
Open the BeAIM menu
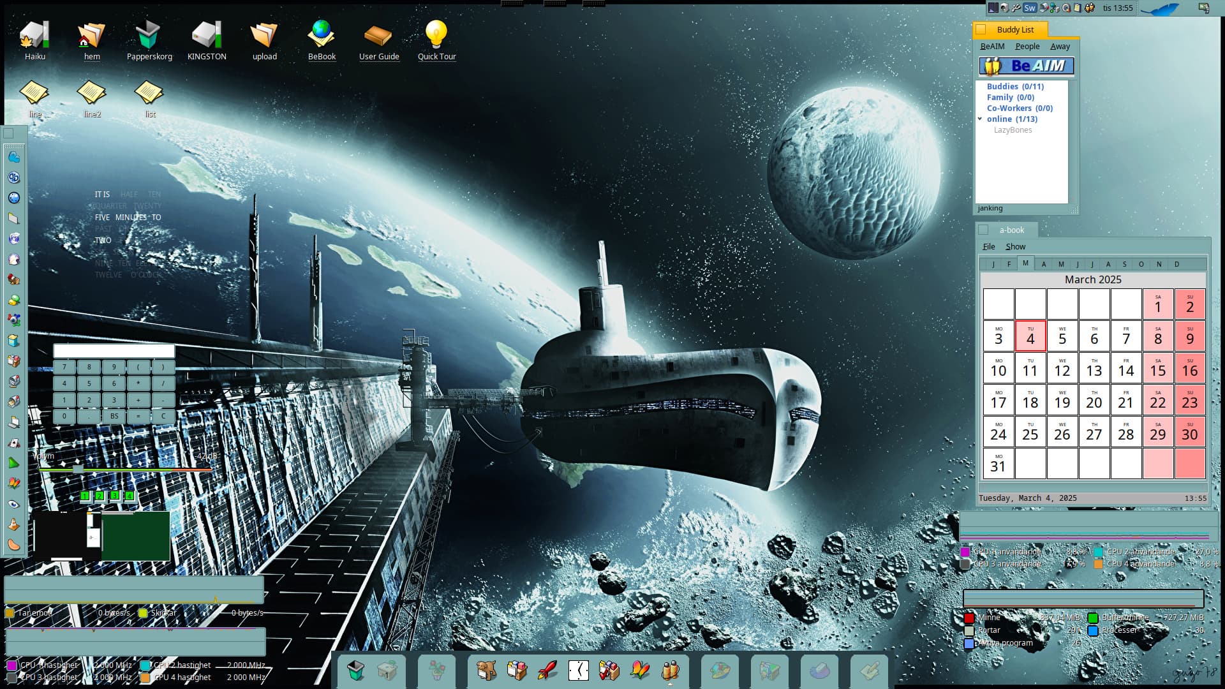pos(992,46)
